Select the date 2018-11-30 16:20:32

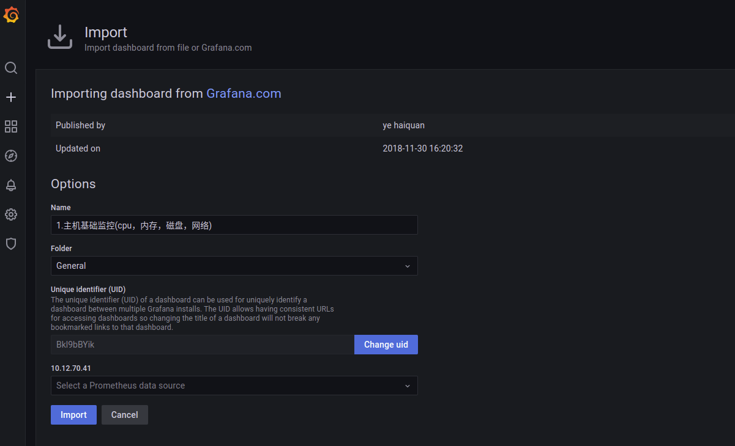pos(423,148)
